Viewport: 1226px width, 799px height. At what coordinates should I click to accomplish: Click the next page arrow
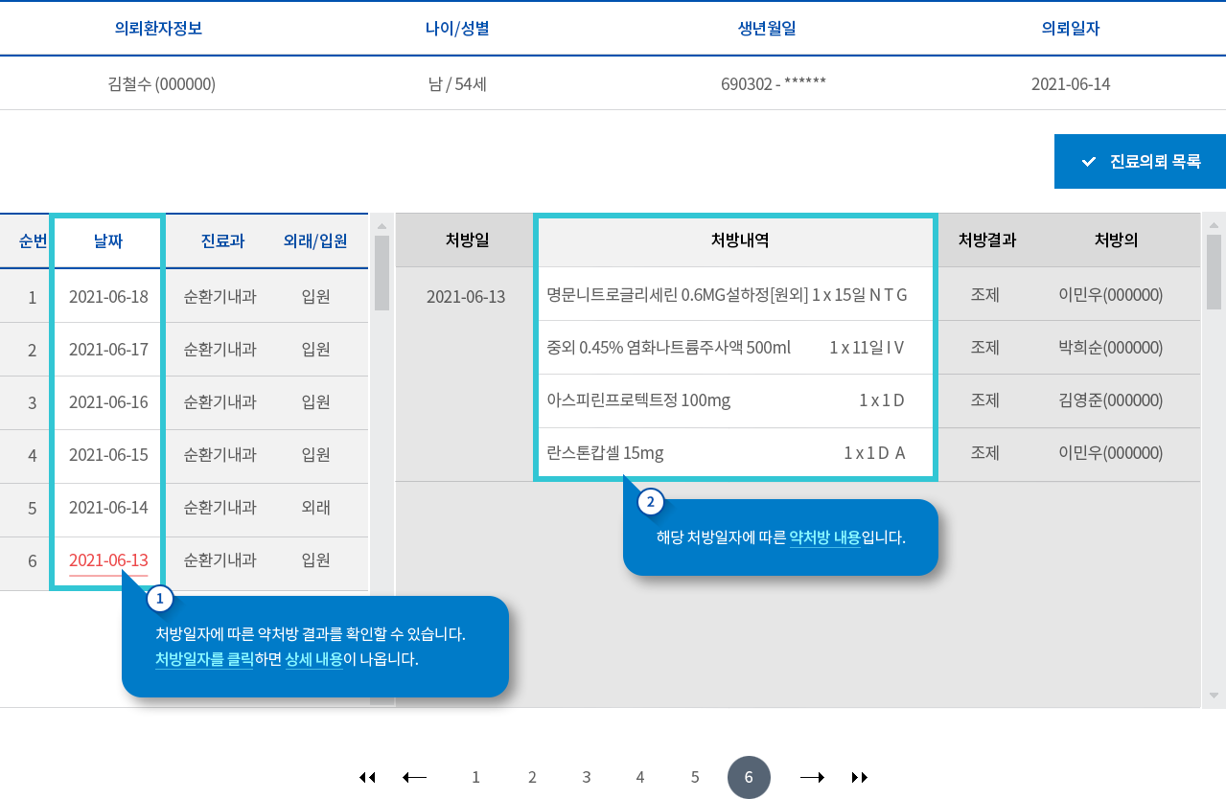pos(812,777)
